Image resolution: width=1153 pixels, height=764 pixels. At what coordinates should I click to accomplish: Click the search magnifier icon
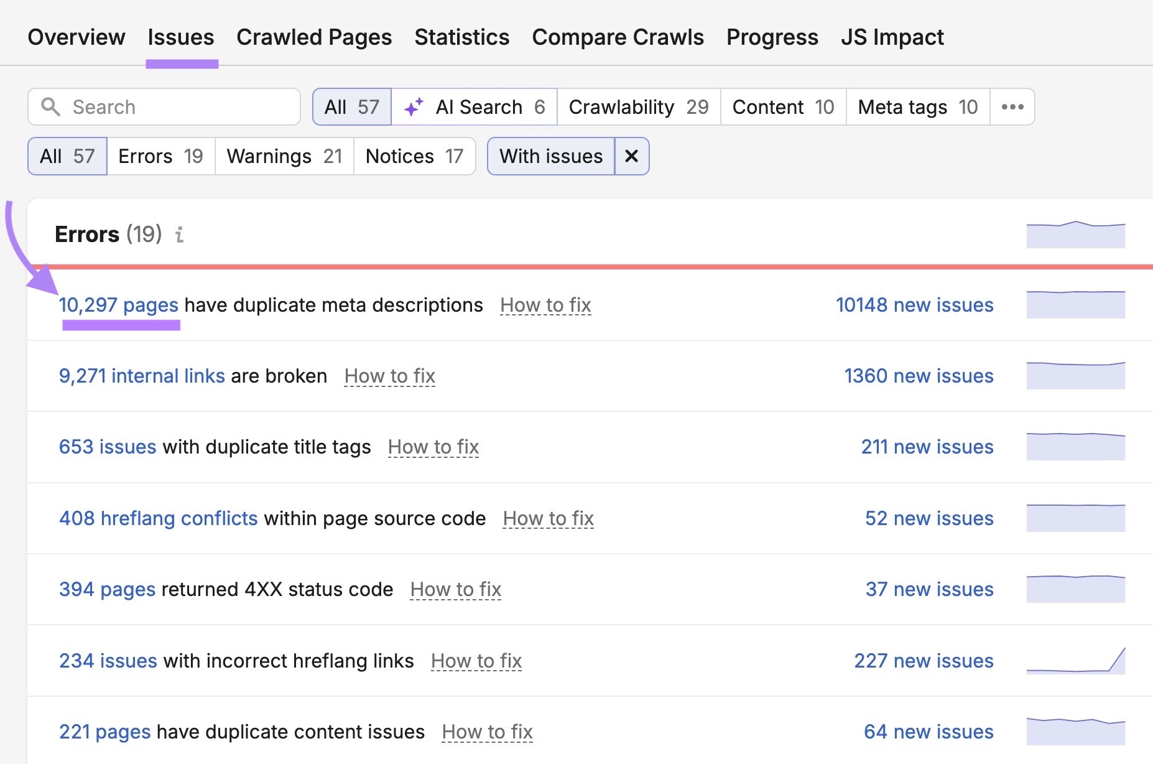(50, 107)
